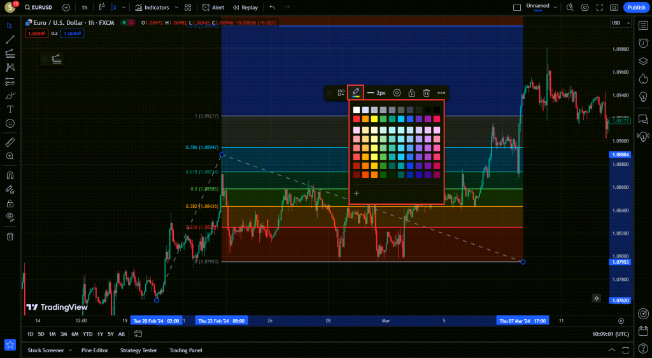Click trash icon in left toolbar
Image resolution: width=652 pixels, height=358 pixels.
coord(10,237)
